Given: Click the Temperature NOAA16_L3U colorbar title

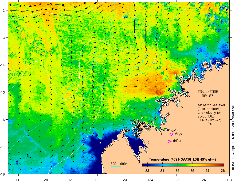Looking at the screenshot, I should tap(183, 160).
